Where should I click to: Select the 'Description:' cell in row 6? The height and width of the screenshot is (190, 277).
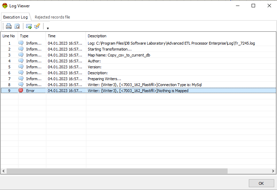(97, 73)
